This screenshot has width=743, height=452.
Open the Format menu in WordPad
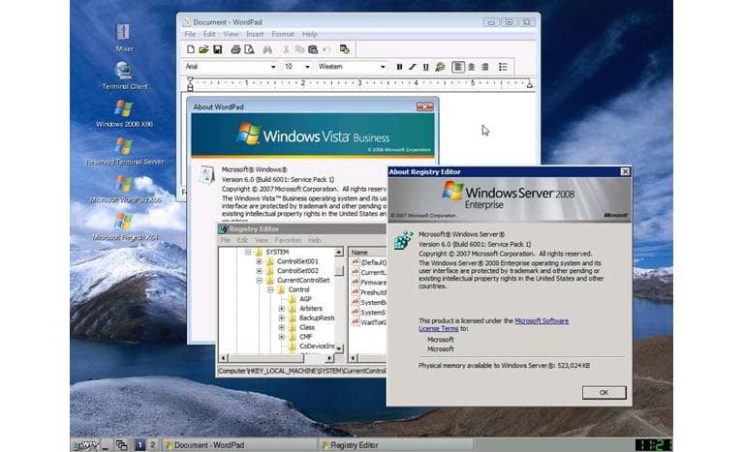tap(283, 34)
